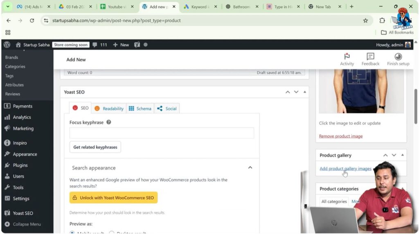Go back in browser
419x234 pixels.
point(9,20)
